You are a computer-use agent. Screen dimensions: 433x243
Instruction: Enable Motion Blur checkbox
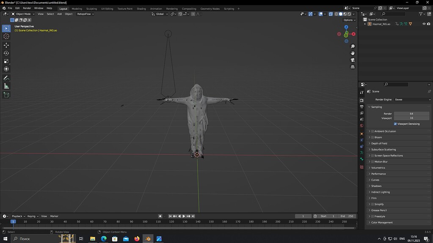[372, 161]
